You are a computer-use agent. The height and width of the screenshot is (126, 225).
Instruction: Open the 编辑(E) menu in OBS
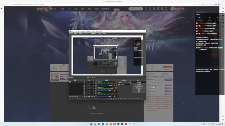tap(76, 34)
